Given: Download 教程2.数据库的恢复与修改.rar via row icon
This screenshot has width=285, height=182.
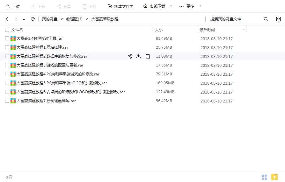Looking at the screenshot, I should [138, 56].
